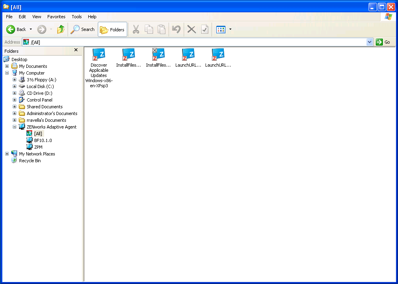The height and width of the screenshot is (284, 398).
Task: Maximize the [All] window
Action: pyautogui.click(x=382, y=7)
